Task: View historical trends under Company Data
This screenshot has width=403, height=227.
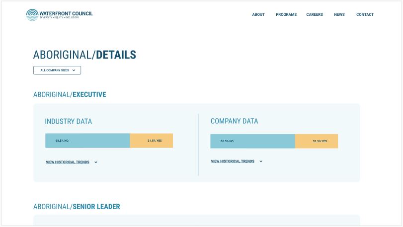Action: click(233, 161)
